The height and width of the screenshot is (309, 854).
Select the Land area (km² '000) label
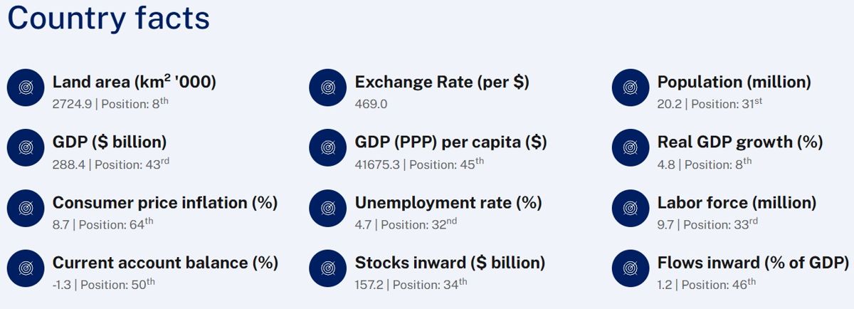click(x=135, y=82)
